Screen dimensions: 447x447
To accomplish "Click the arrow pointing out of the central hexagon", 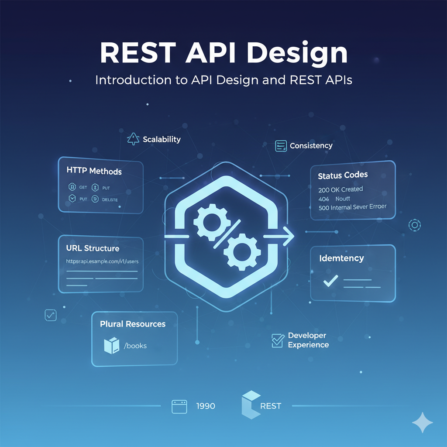I will point(279,236).
